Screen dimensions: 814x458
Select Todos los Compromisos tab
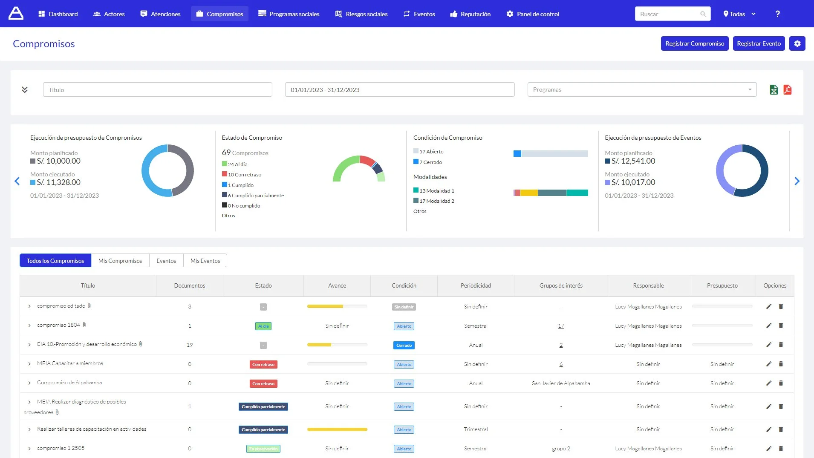pyautogui.click(x=55, y=261)
